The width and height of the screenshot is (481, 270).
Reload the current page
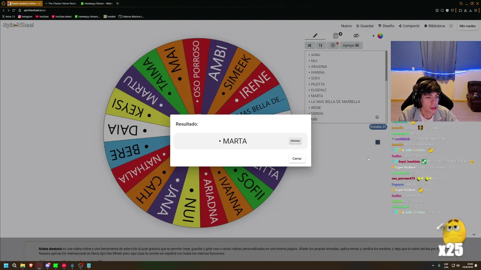pos(14,10)
